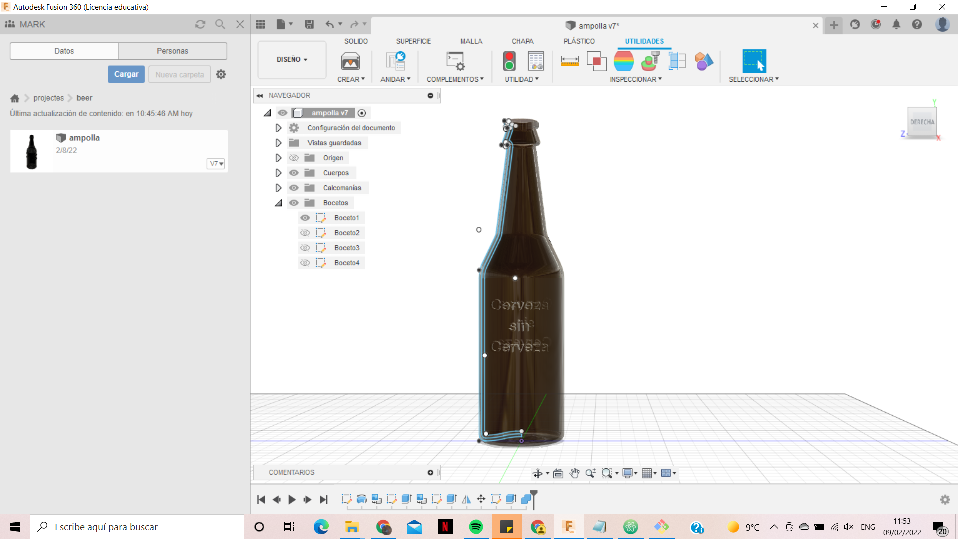
Task: Show Boceto3 sketch
Action: (305, 248)
